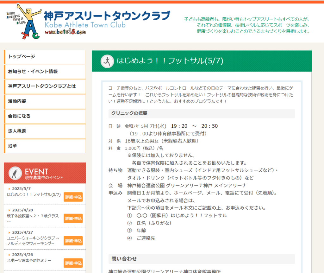Click 詳細・申込 for 親子体操教室
Image resolution: width=324 pixels, height=273 pixels.
point(73,219)
